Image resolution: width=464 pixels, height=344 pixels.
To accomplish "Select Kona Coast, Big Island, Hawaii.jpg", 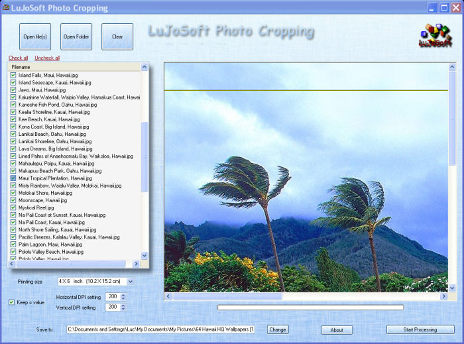I will 54,127.
